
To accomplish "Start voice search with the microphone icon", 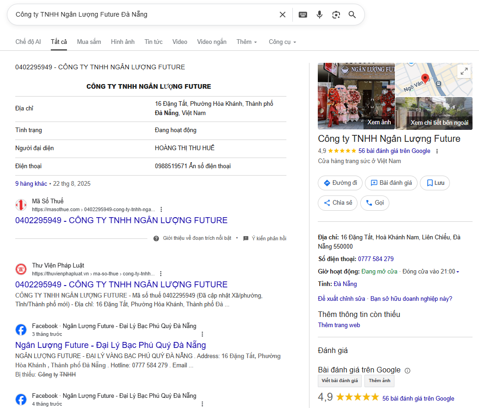I will click(319, 15).
